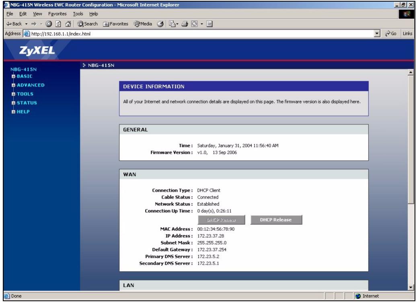Open the Media toolbar button
Viewport: 417px width, 302px height.
coord(143,24)
